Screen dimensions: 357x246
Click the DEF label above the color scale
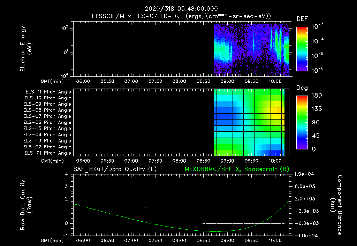(302, 19)
